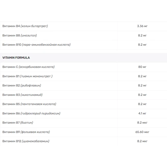Click the 3.36 мг value cell
Image resolution: width=167 pixels, height=167 pixels.
[x=142, y=26]
